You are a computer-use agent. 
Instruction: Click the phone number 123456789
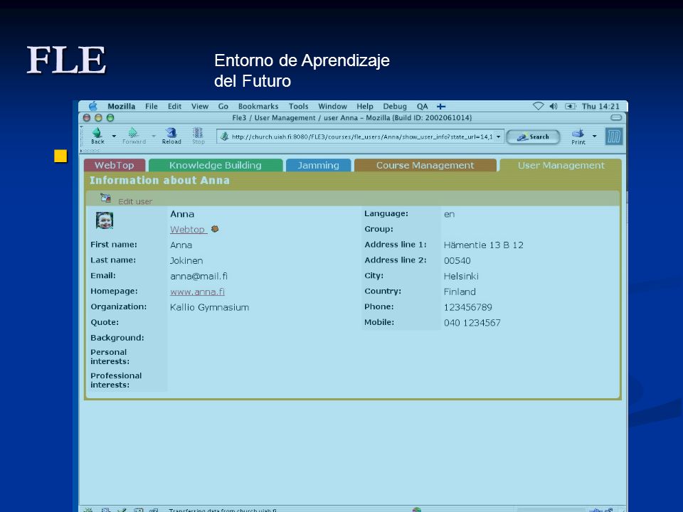coord(468,307)
